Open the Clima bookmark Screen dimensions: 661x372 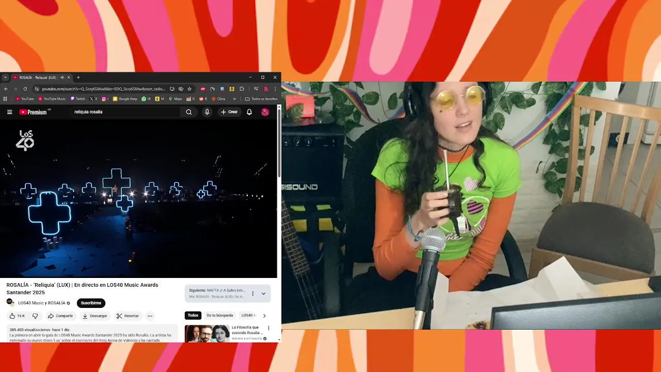tap(218, 99)
